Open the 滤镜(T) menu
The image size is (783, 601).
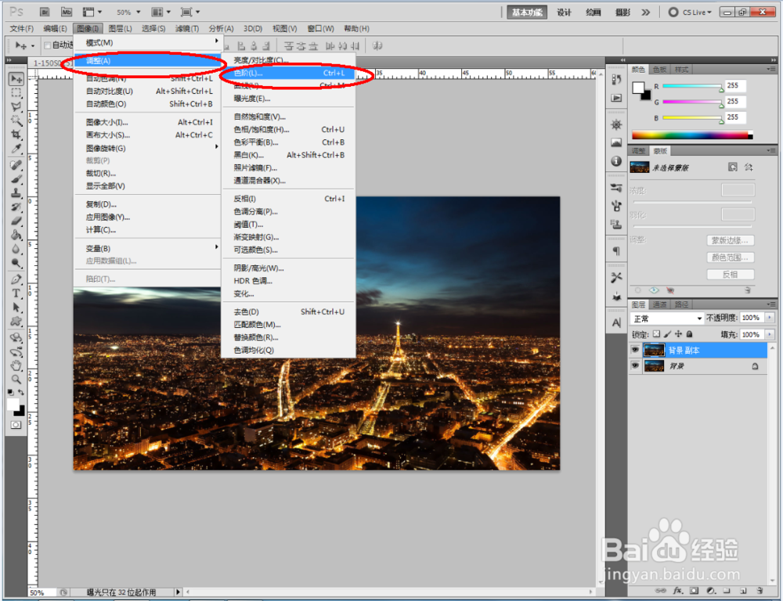click(x=187, y=28)
